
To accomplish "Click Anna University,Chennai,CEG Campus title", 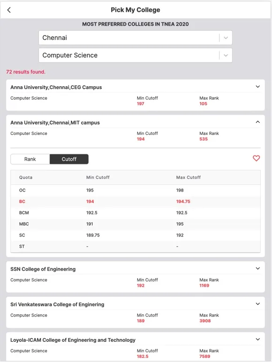I will tap(56, 87).
